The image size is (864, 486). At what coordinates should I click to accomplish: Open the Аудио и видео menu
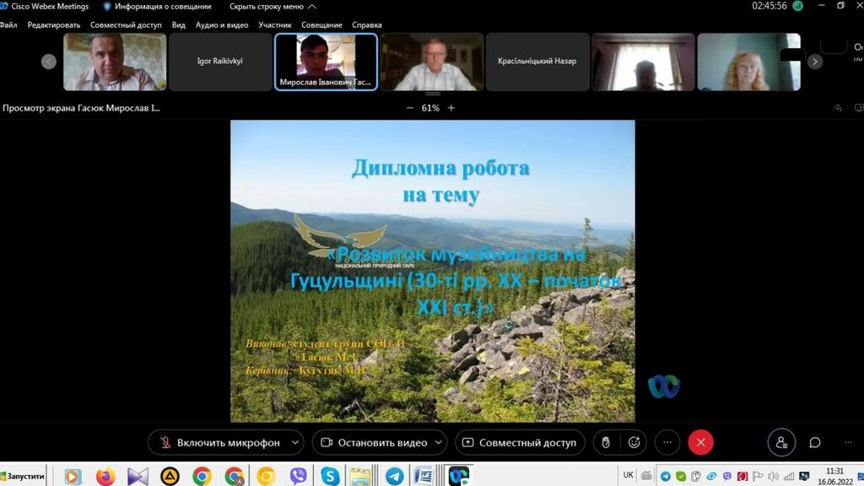pos(222,25)
